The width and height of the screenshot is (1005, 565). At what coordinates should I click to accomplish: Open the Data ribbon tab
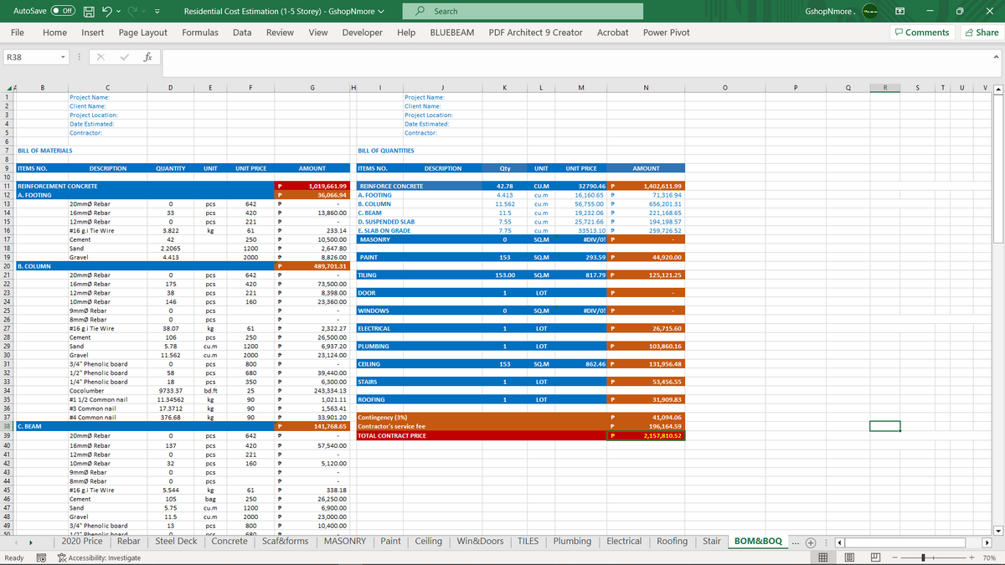click(x=242, y=32)
